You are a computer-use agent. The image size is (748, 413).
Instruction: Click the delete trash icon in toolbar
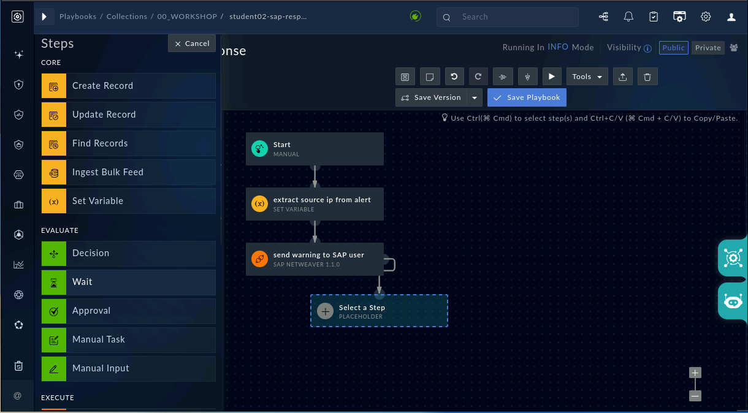pos(647,77)
